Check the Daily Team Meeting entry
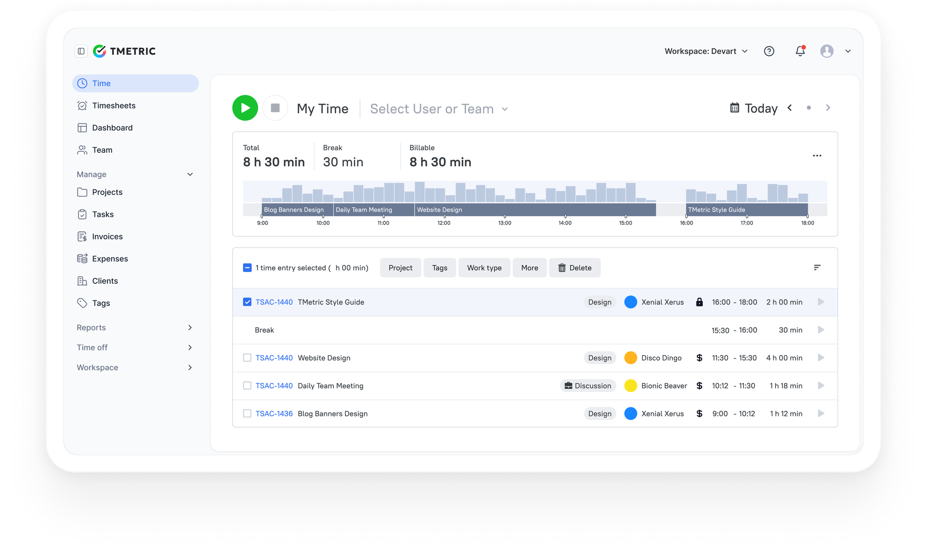The image size is (927, 554). (x=247, y=386)
